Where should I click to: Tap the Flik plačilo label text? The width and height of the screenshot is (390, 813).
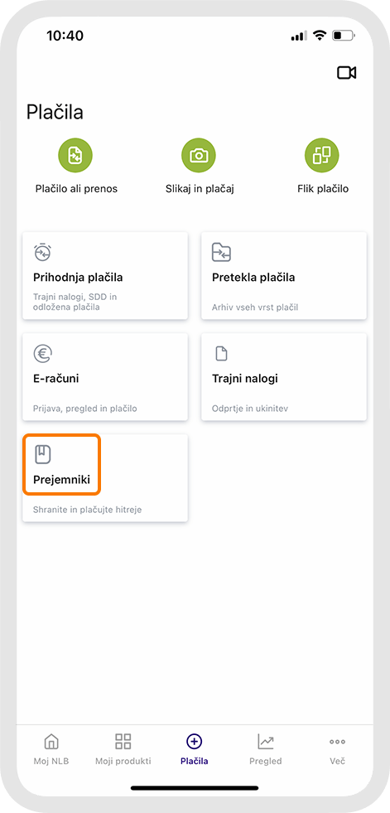(323, 189)
